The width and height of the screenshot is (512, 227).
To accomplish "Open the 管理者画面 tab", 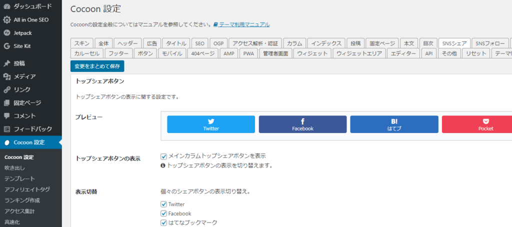I will coord(275,53).
